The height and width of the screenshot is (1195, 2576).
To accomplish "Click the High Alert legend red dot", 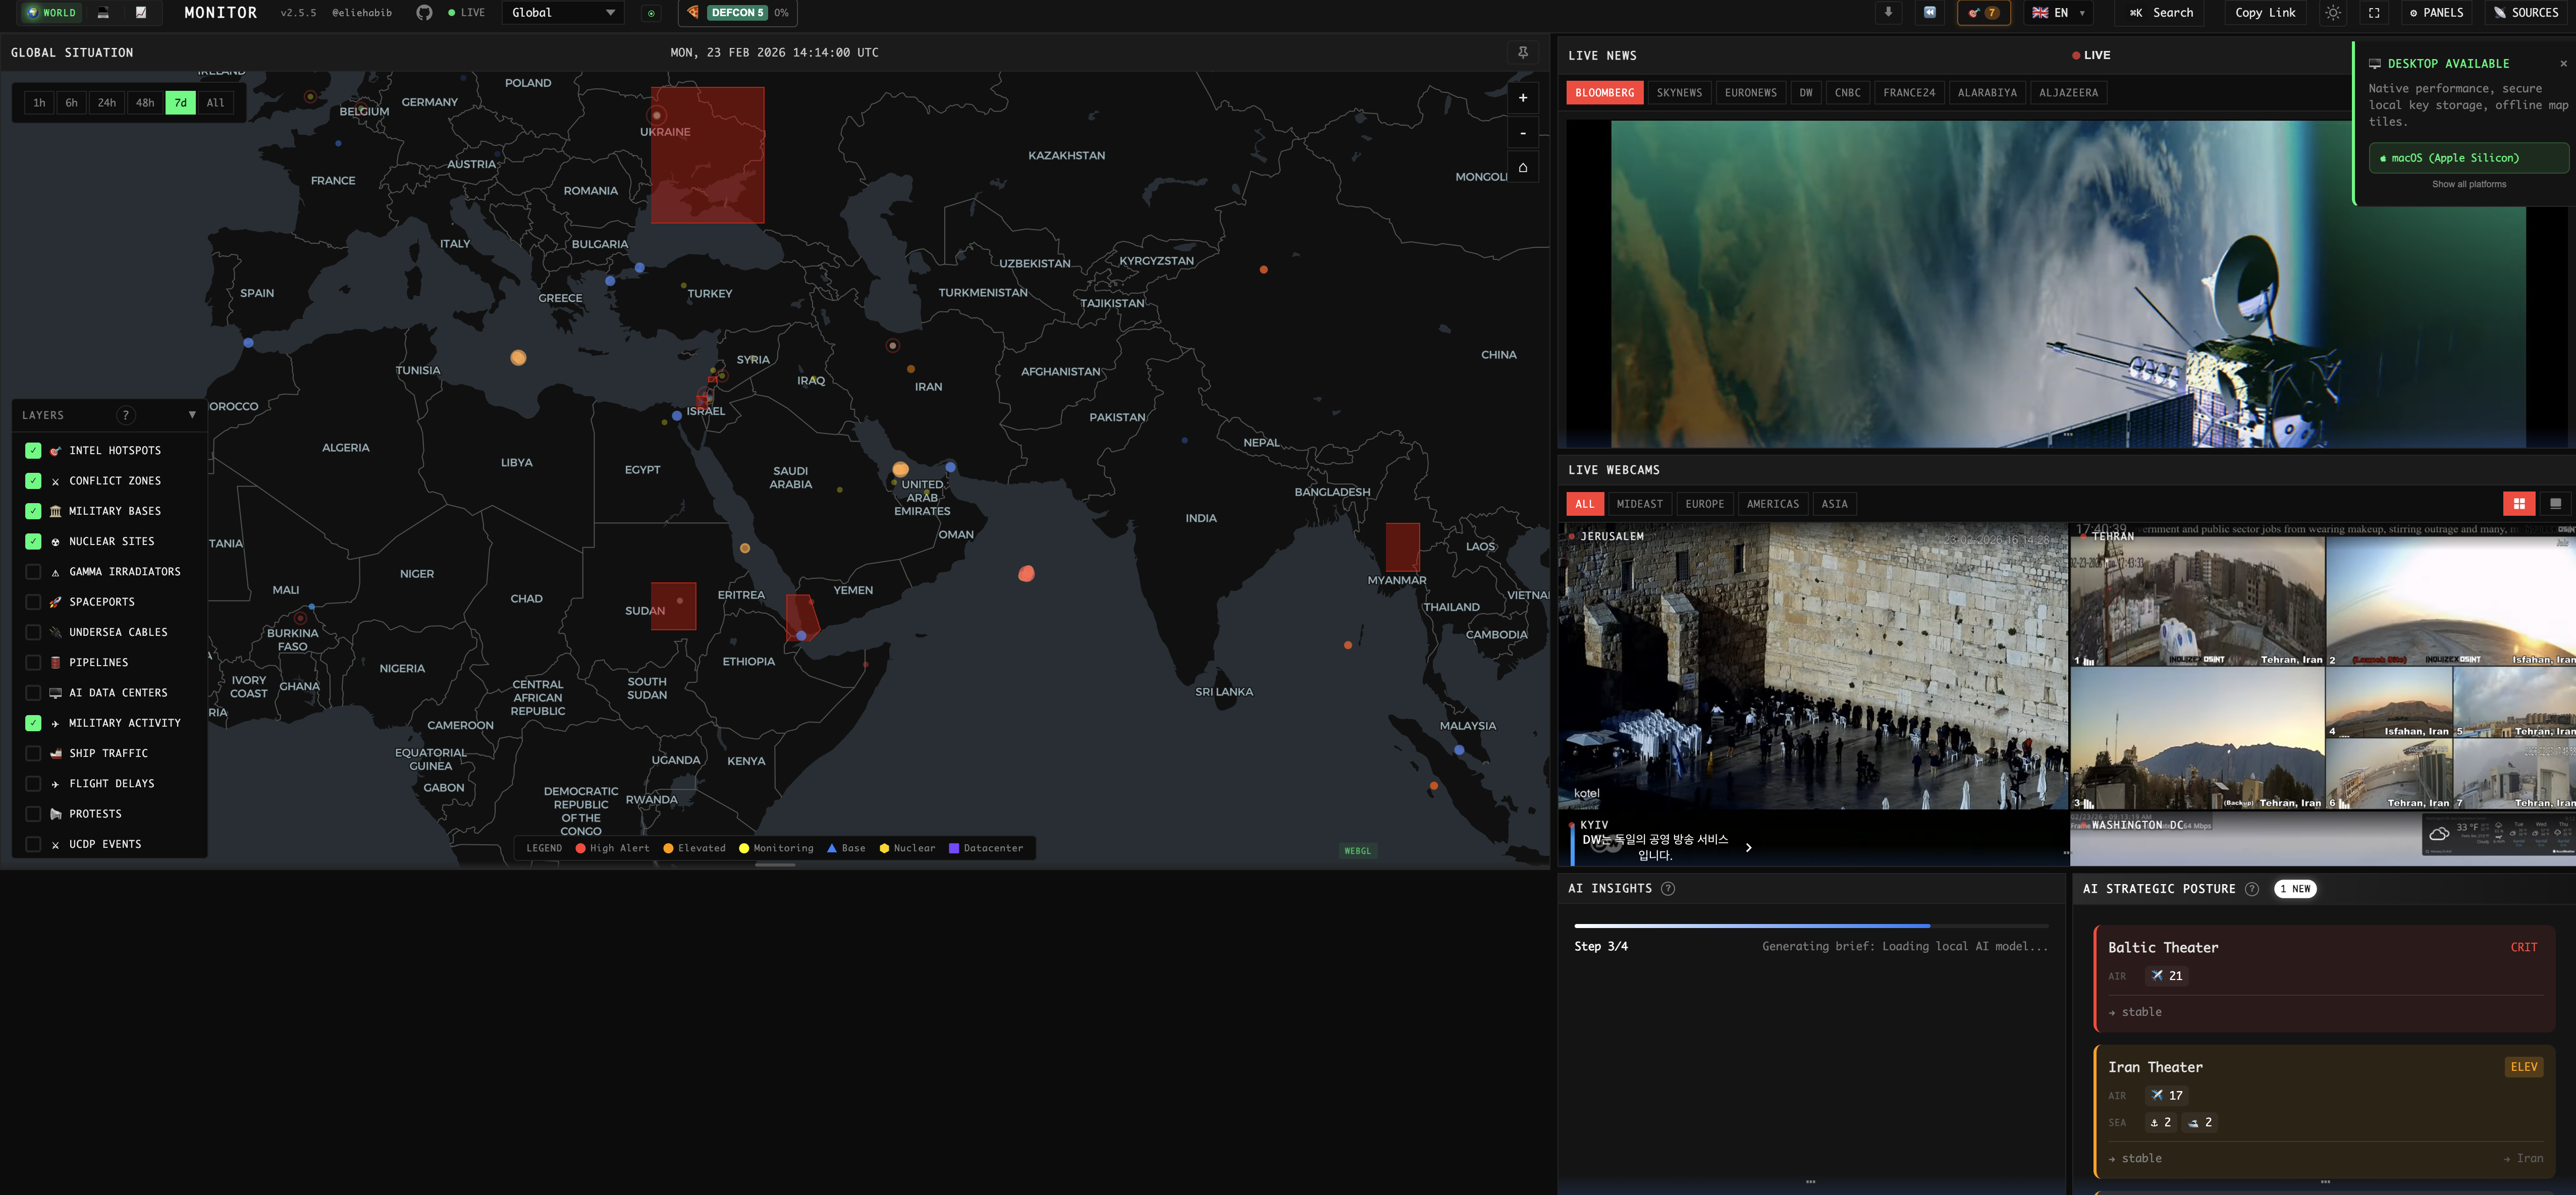I will pyautogui.click(x=580, y=849).
